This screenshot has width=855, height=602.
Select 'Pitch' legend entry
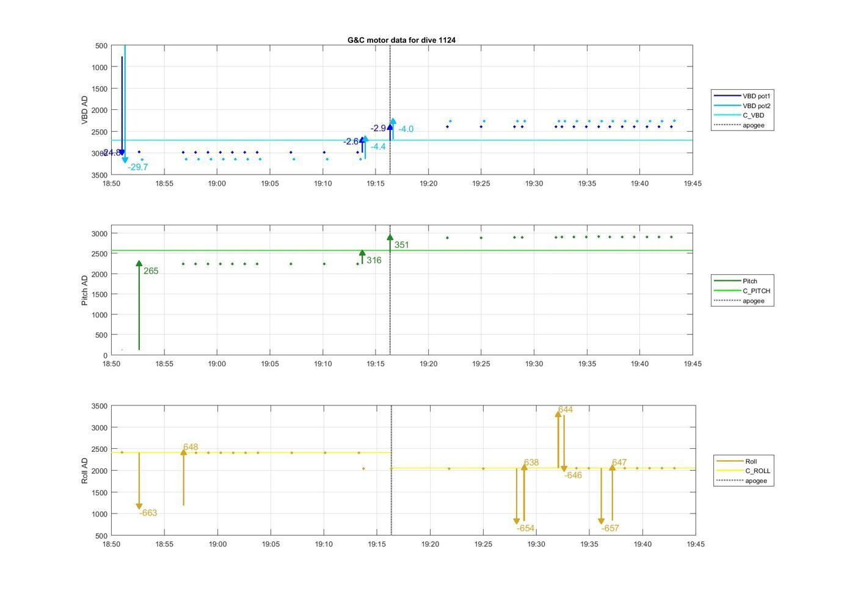click(736, 281)
